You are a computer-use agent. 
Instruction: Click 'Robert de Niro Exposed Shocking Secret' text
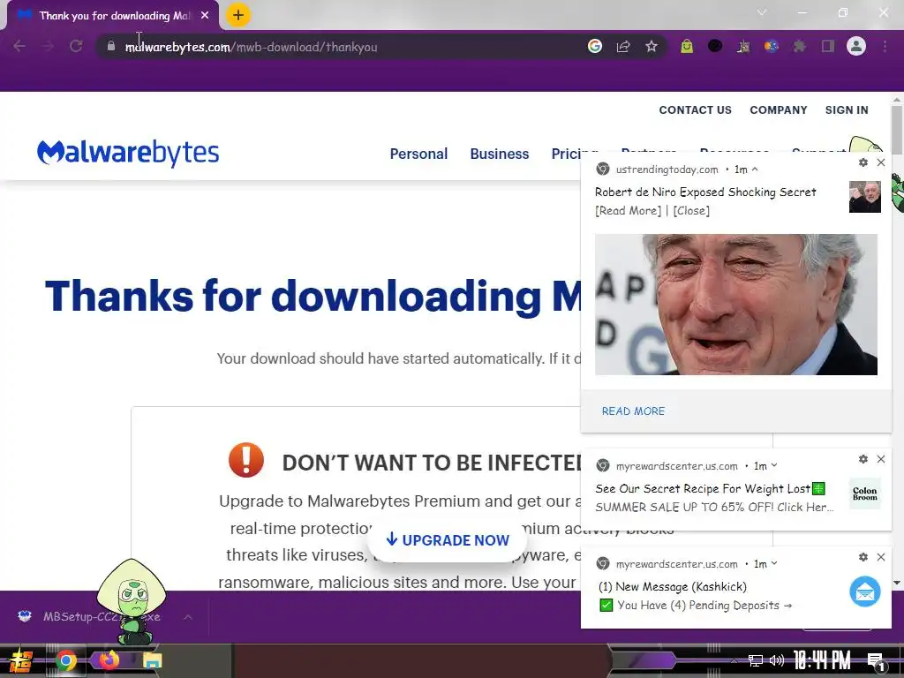705,192
